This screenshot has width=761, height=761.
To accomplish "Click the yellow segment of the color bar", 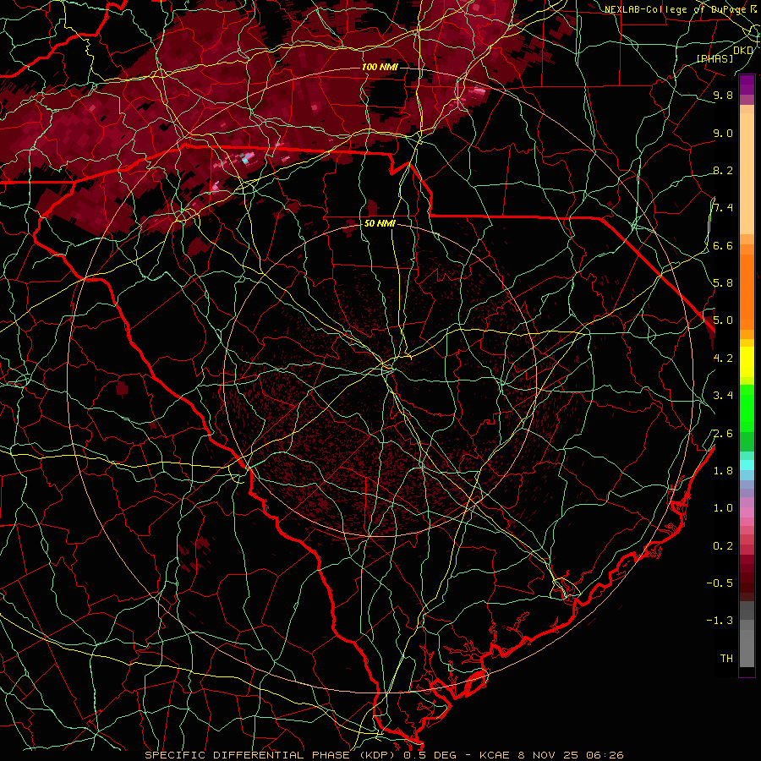I will pyautogui.click(x=747, y=362).
